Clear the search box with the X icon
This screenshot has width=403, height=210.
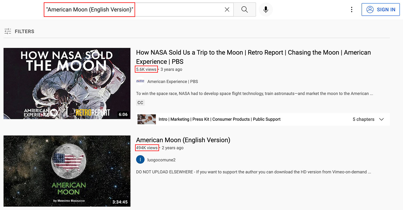coord(227,10)
